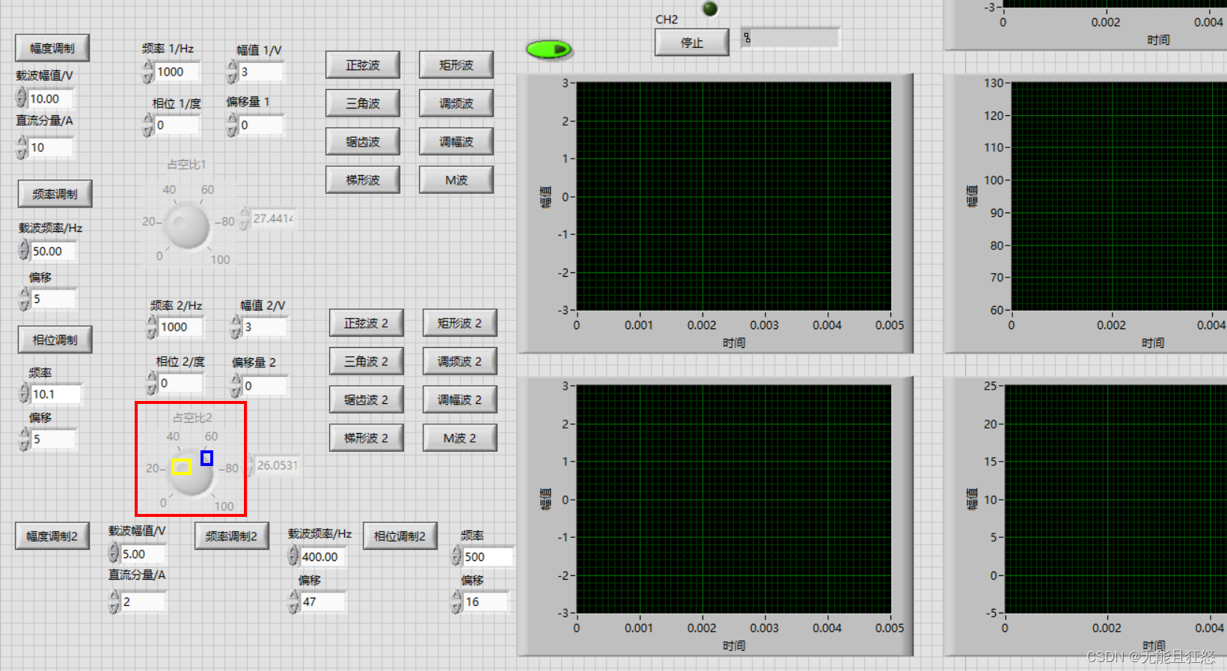
Task: Click the 梯形波 2 button
Action: [x=366, y=438]
